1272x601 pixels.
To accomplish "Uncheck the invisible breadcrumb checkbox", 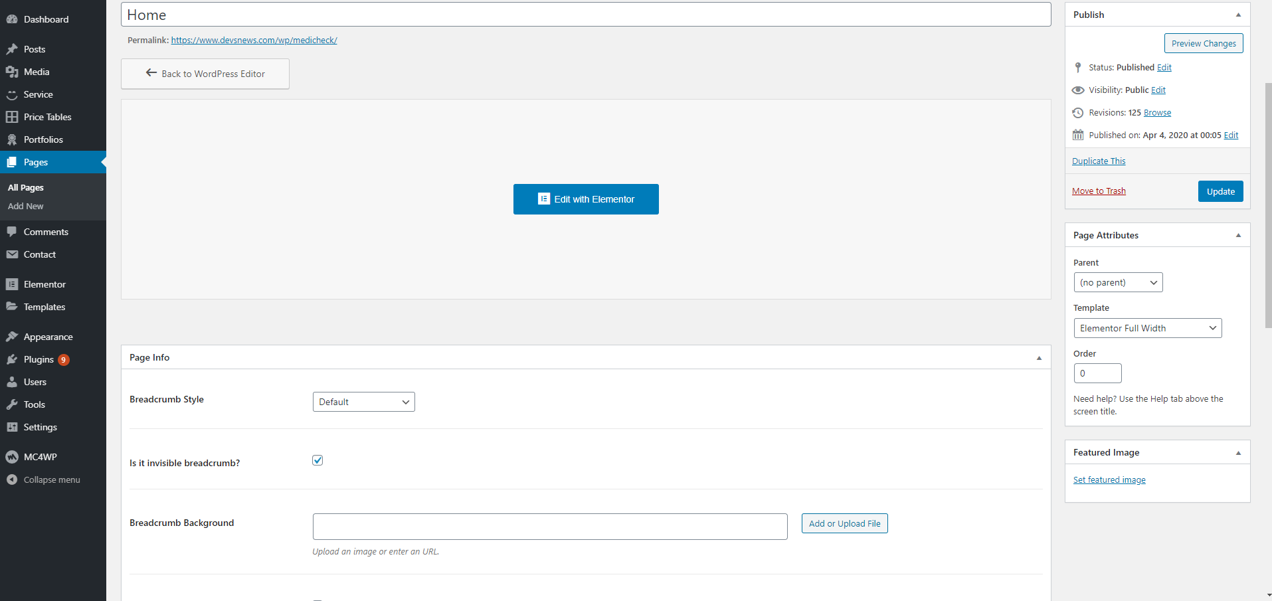I will [318, 460].
